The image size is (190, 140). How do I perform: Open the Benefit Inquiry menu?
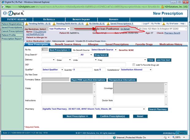[x=81, y=19]
